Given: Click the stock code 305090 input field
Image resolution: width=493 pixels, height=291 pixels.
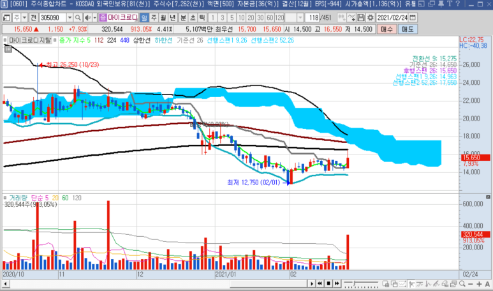Looking at the screenshot, I should [x=52, y=18].
